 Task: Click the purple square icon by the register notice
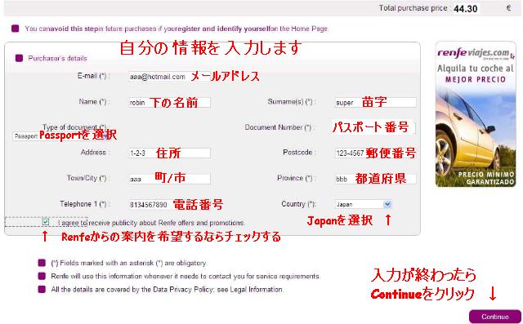pos(15,29)
